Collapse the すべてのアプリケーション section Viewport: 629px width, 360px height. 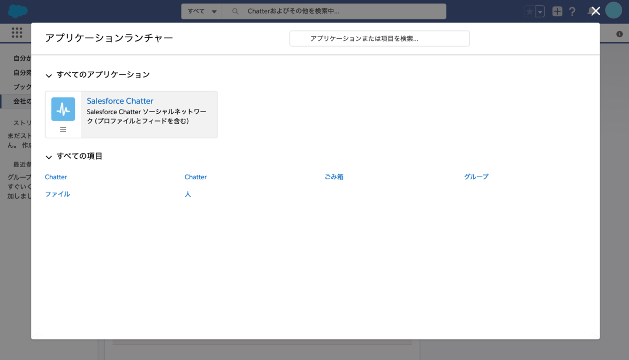click(x=49, y=75)
